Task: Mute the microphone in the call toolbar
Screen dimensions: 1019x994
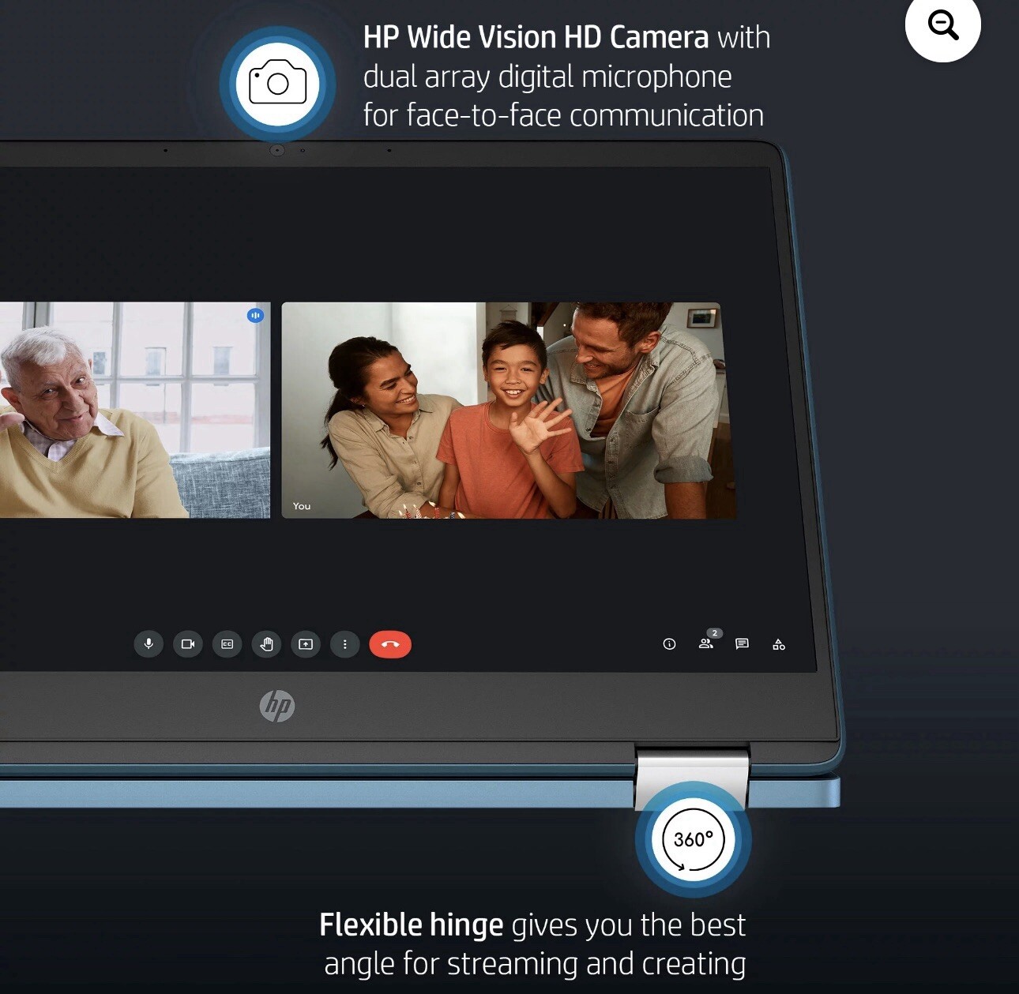Action: point(149,644)
